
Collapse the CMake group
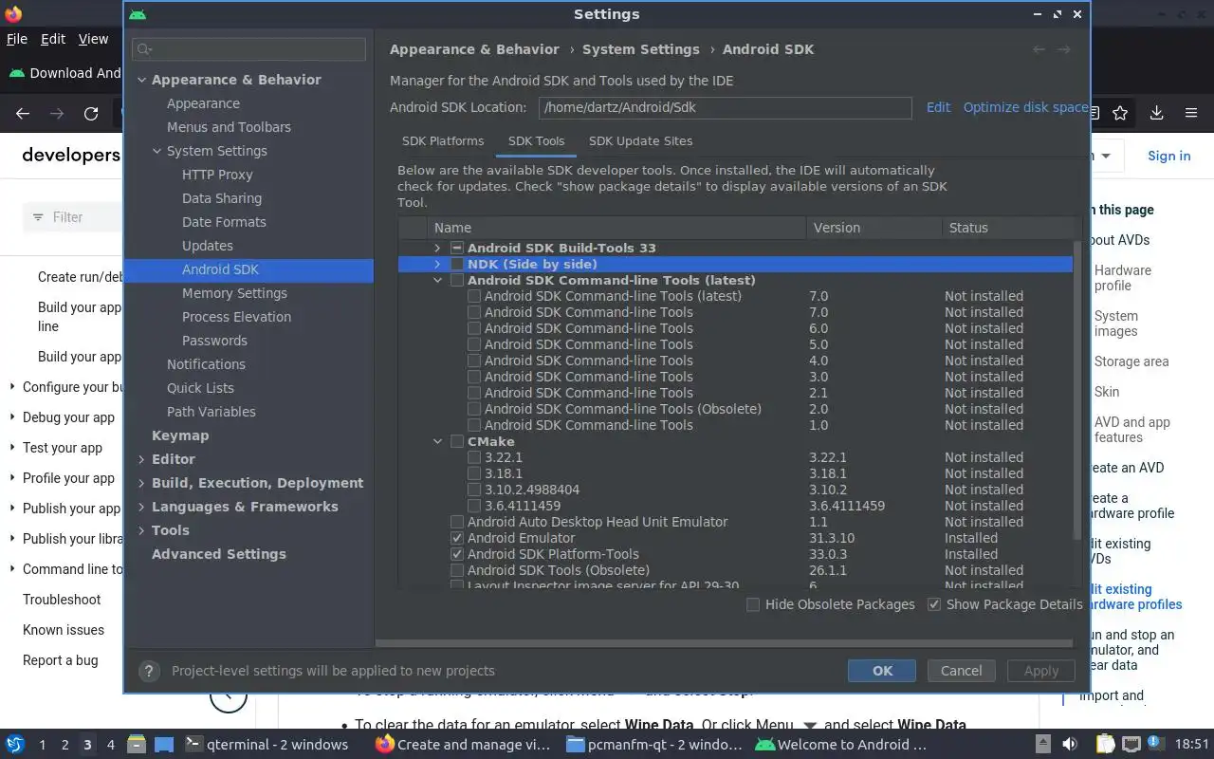pyautogui.click(x=437, y=441)
